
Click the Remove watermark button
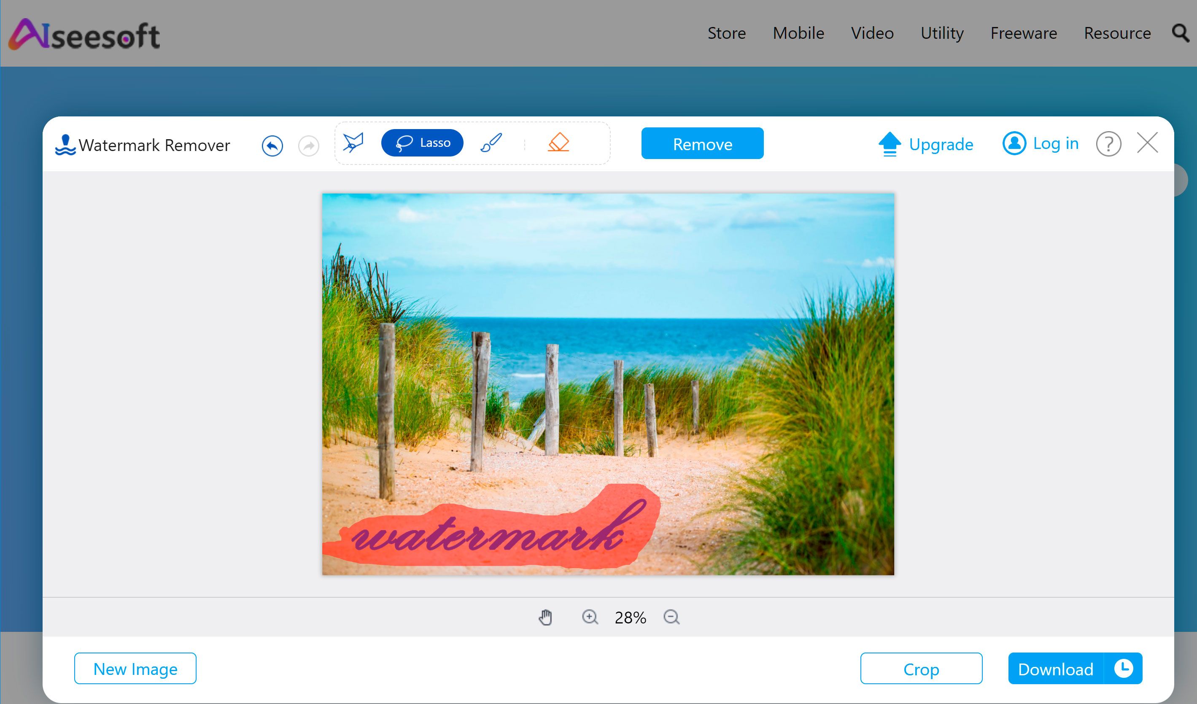pos(703,143)
